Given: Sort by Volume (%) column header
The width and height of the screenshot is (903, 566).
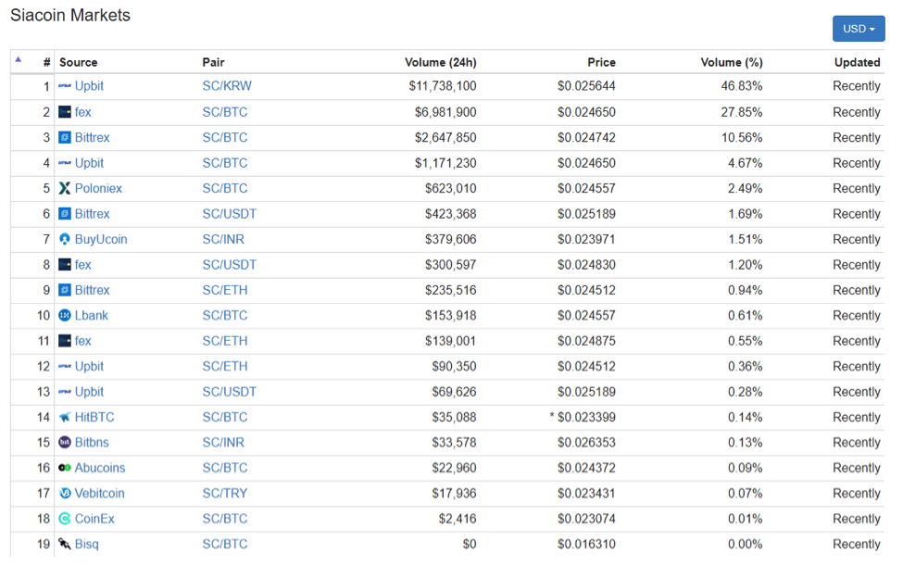Looking at the screenshot, I should point(732,62).
